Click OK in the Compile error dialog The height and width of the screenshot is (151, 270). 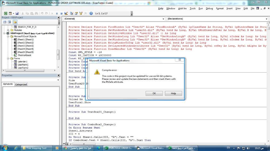154,94
